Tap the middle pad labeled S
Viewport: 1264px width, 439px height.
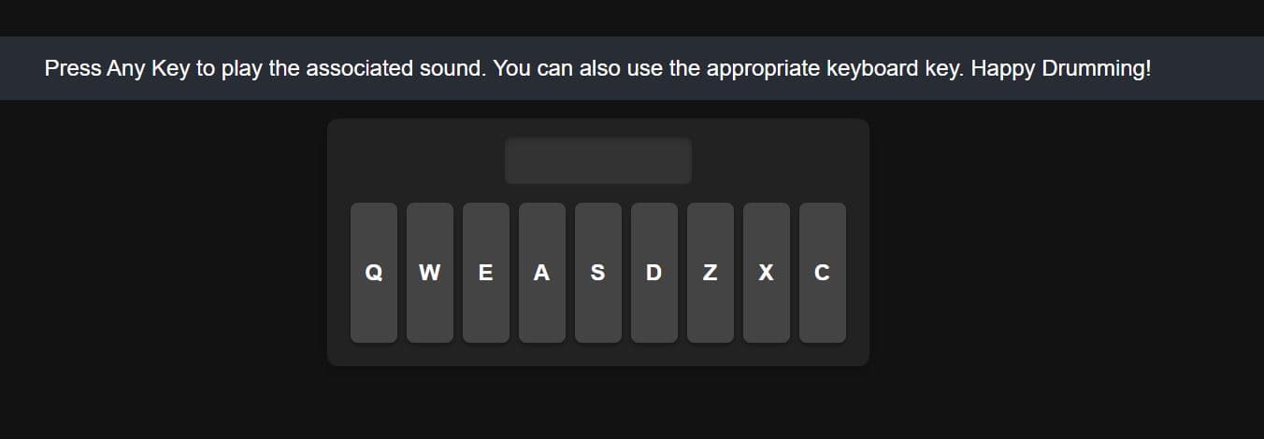[598, 273]
